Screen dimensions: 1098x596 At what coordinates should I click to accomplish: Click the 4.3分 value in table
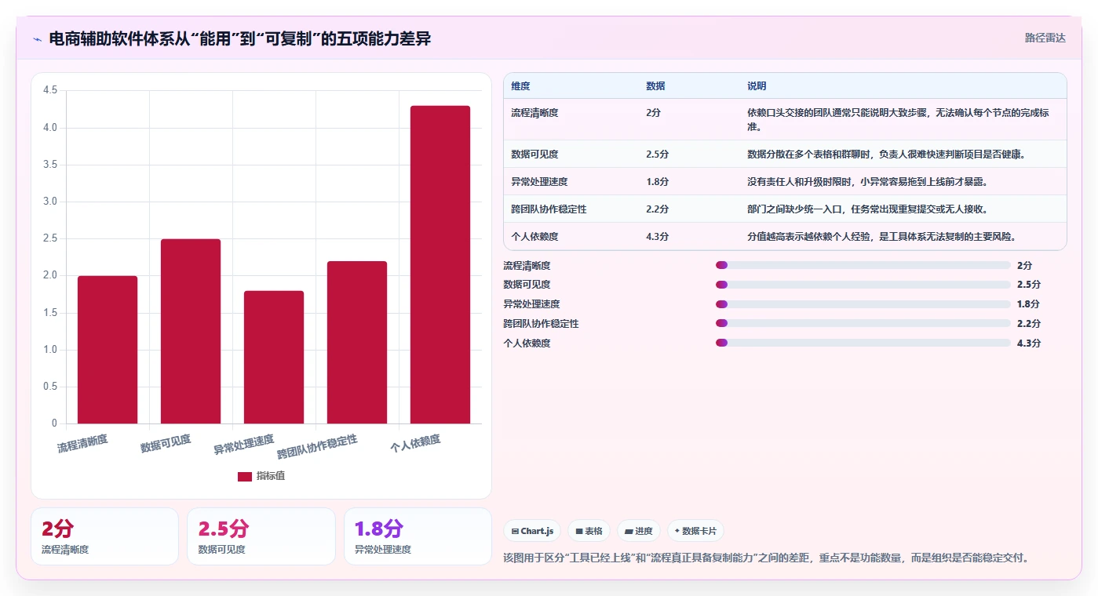point(657,237)
